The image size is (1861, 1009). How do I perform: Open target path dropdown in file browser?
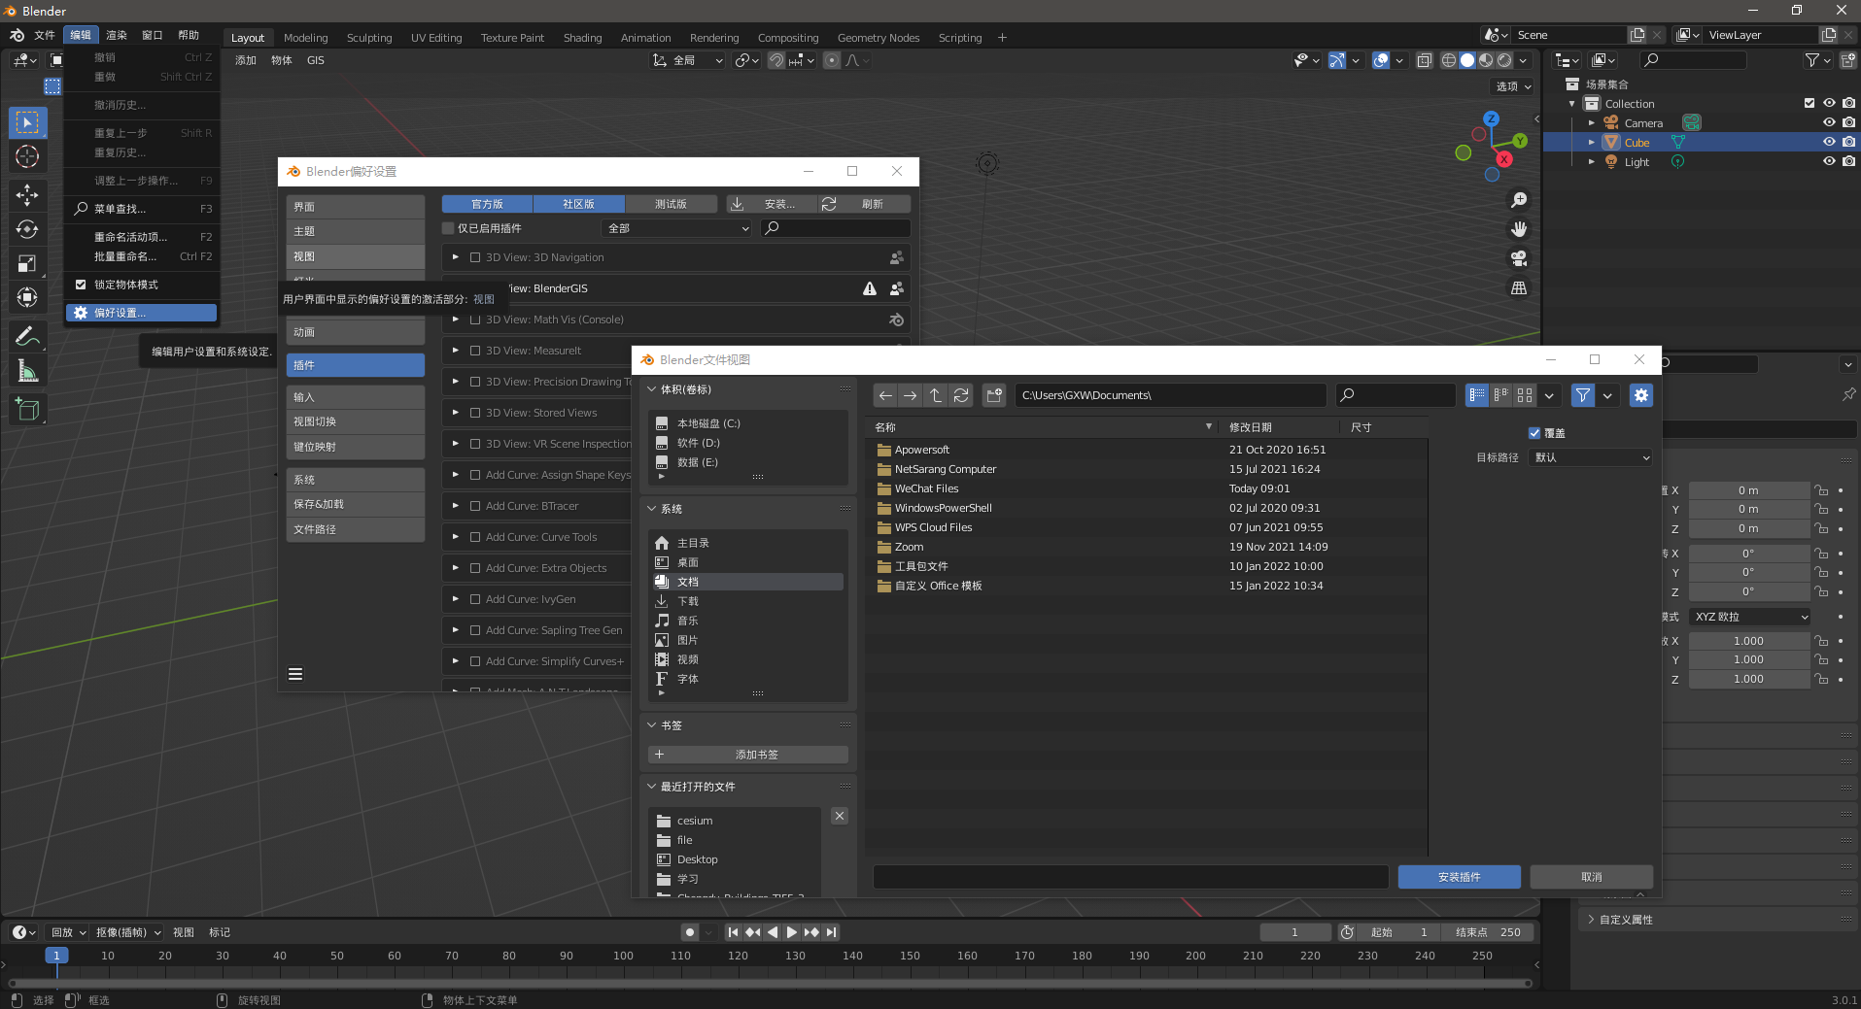[1591, 457]
